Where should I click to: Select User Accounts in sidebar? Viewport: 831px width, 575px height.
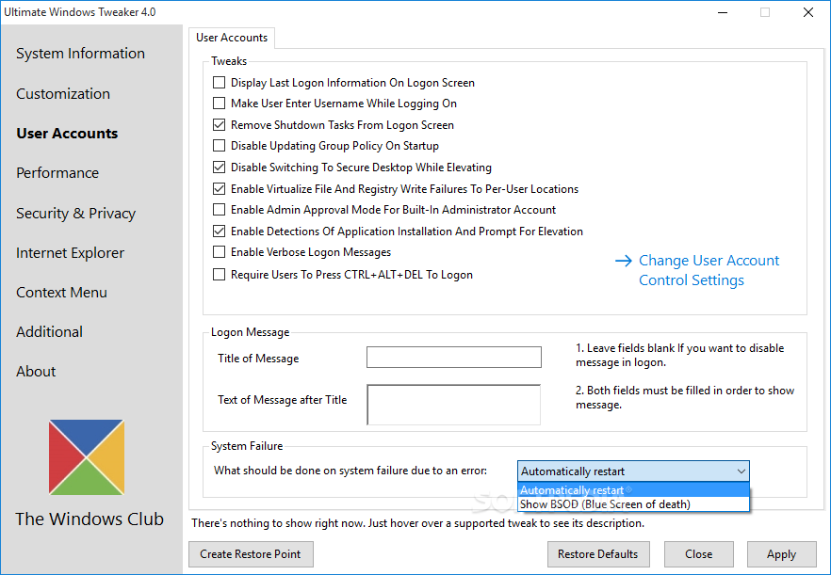(x=67, y=134)
